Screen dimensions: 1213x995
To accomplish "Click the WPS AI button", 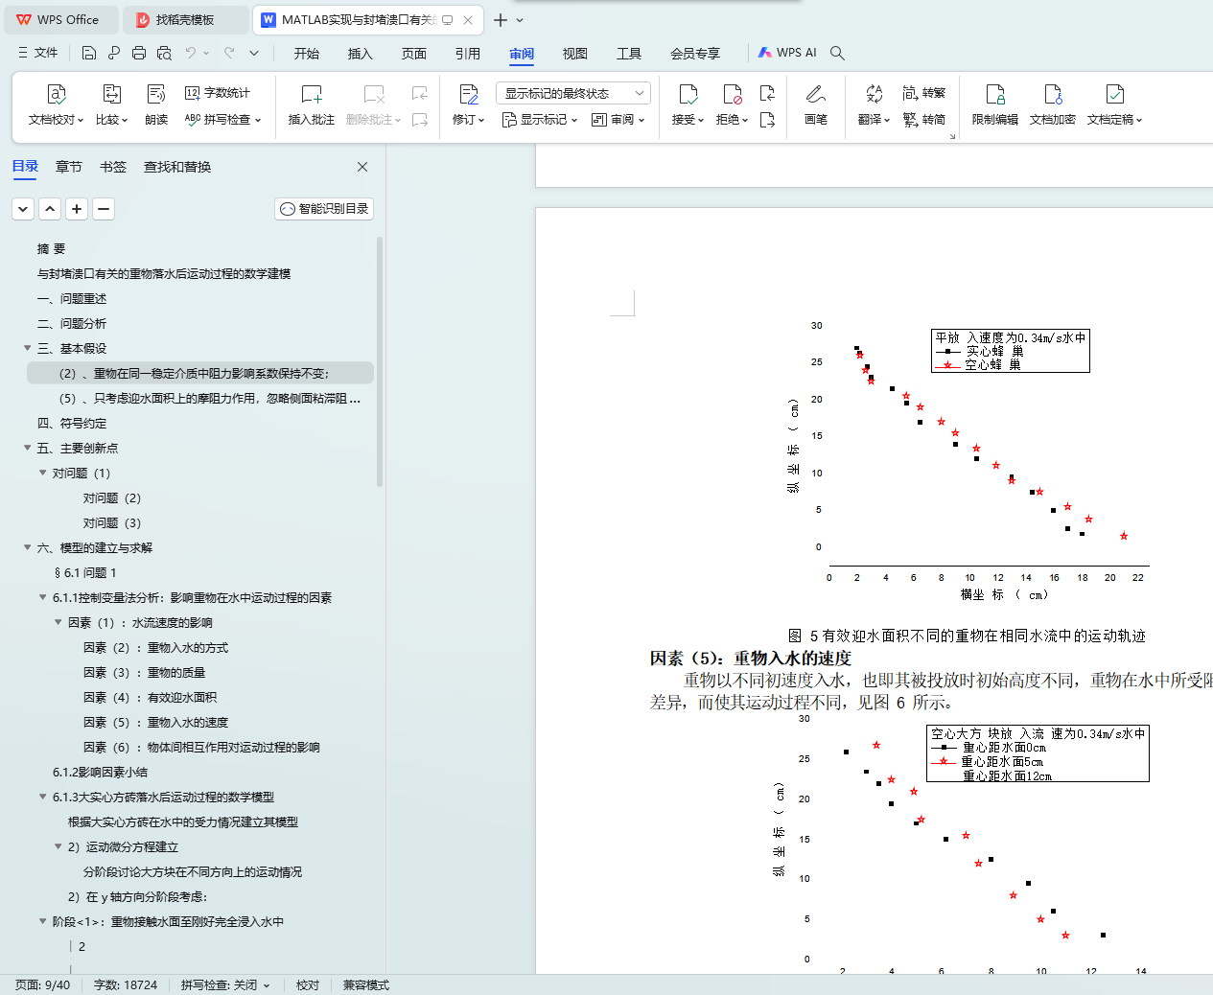I will coord(787,53).
